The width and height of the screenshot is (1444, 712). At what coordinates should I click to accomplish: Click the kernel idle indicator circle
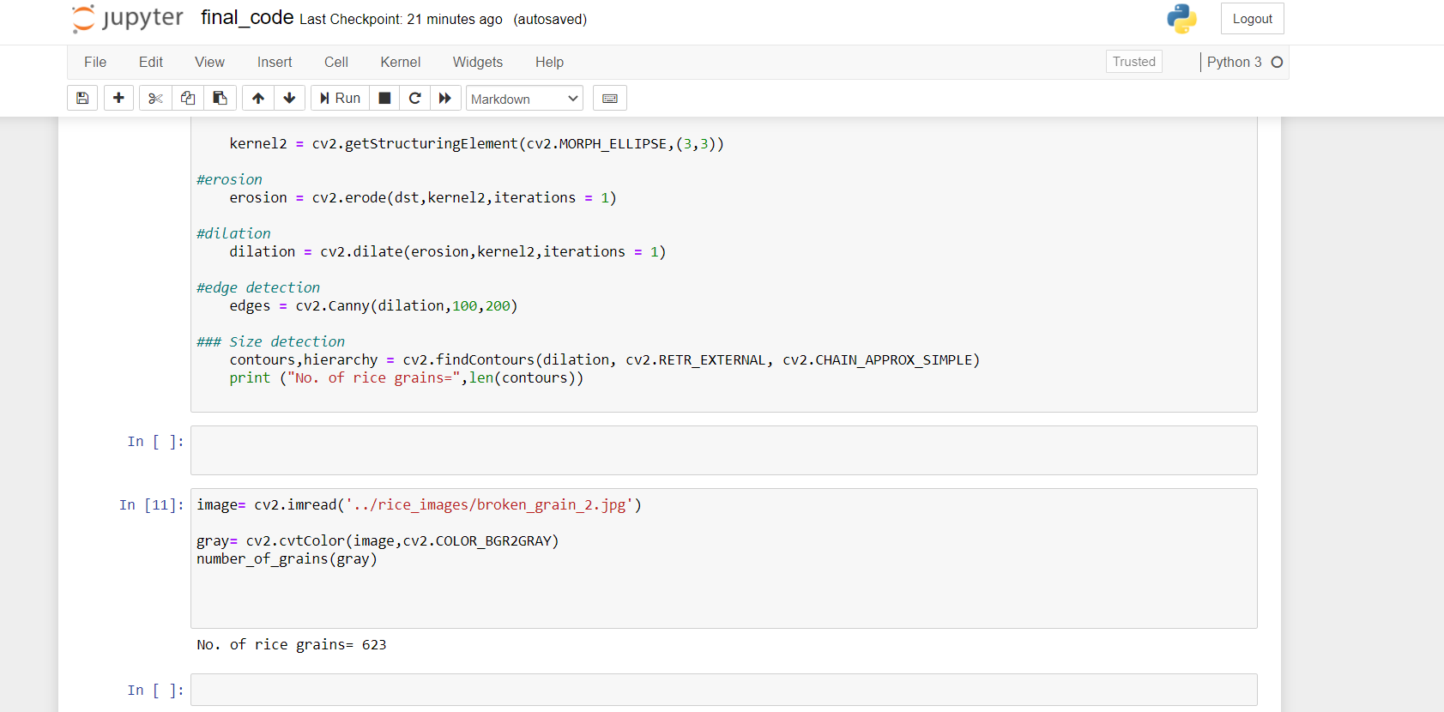click(1277, 62)
